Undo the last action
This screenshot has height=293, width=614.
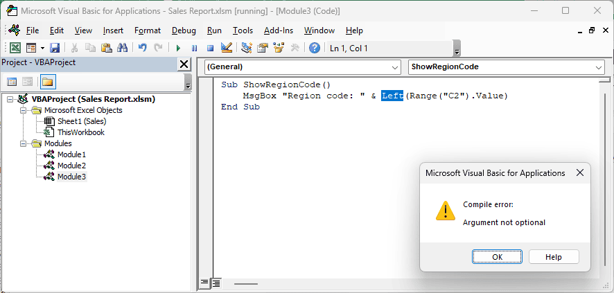coord(143,48)
